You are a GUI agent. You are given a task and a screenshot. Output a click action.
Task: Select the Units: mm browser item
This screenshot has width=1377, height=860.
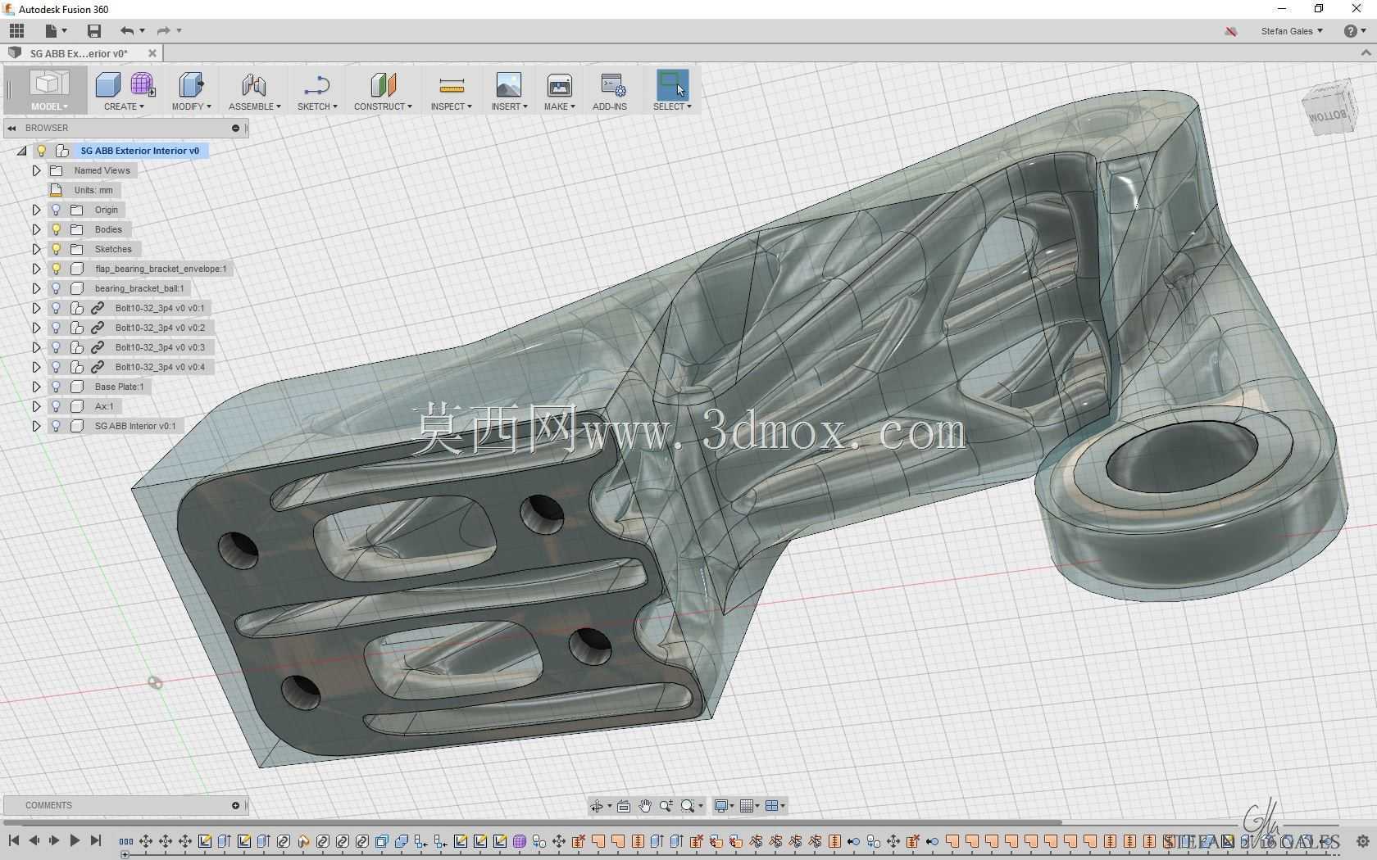(x=93, y=190)
